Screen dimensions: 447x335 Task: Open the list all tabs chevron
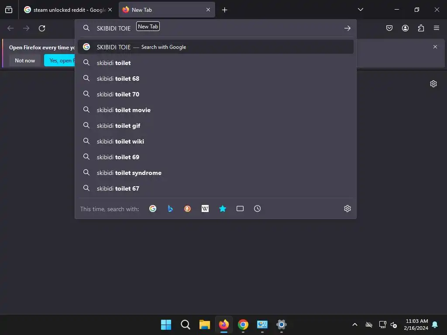click(360, 10)
